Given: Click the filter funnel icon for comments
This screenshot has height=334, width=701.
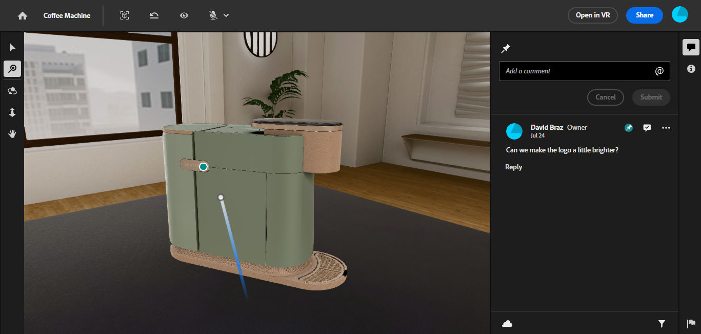Looking at the screenshot, I should (662, 324).
